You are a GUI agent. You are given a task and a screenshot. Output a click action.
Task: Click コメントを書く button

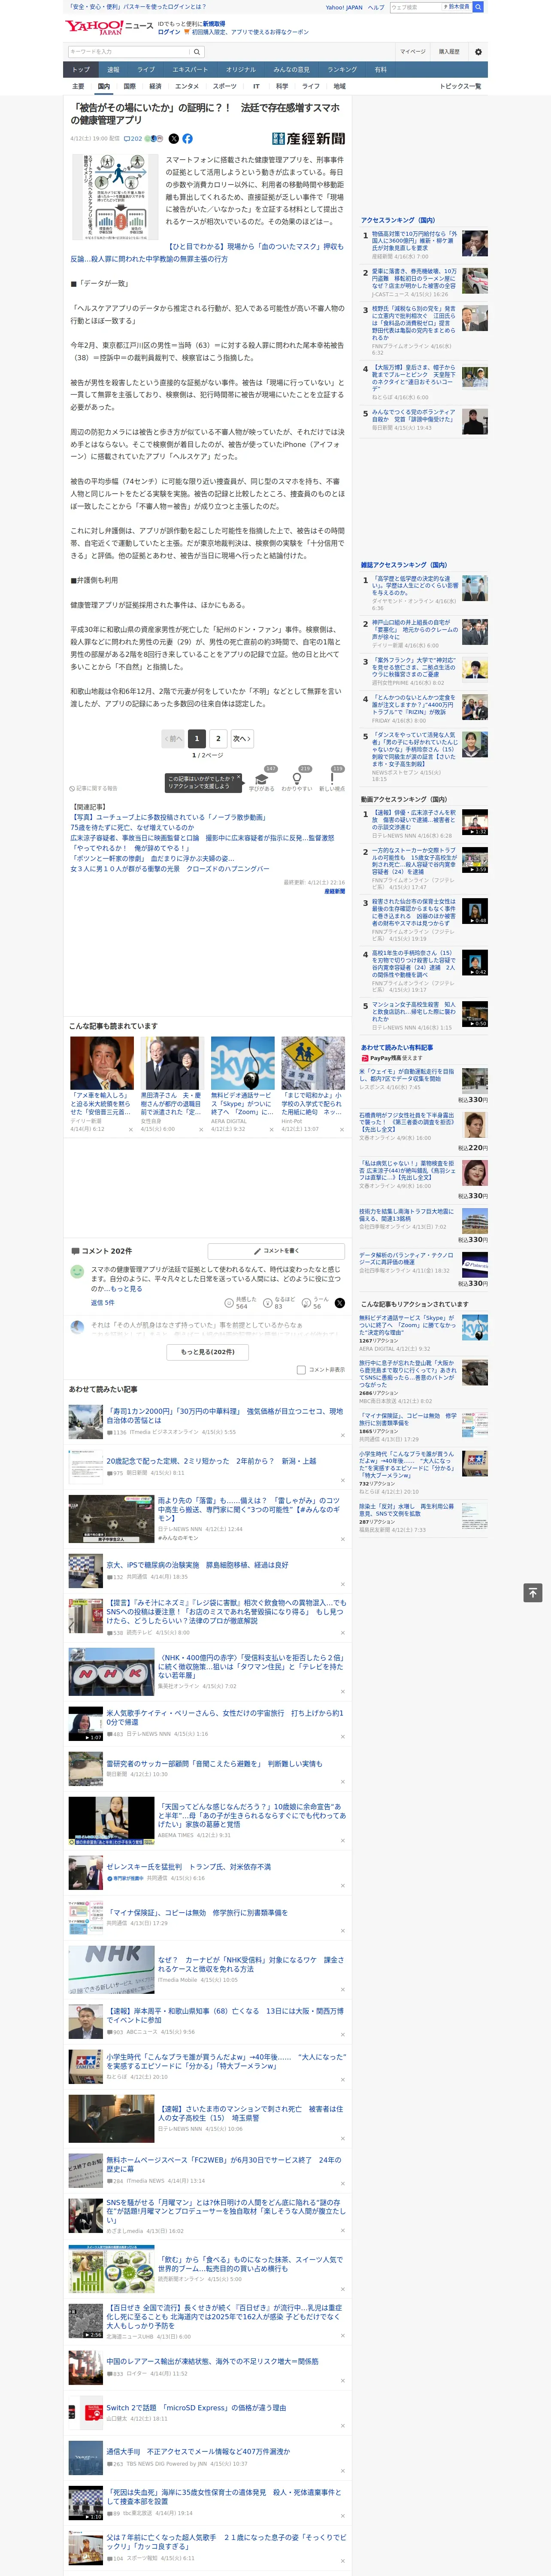tap(276, 1251)
